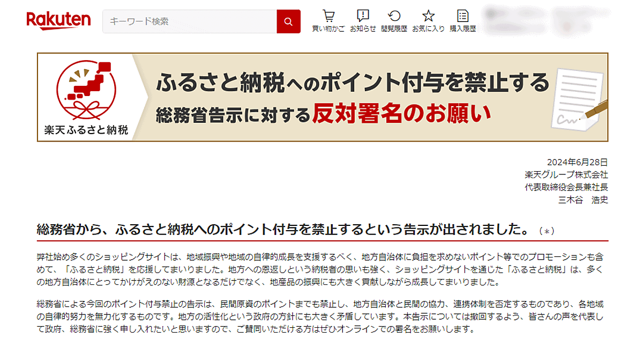This screenshot has height=338, width=643.
Task: Open favorites star (お気に入り)
Action: pos(428,21)
